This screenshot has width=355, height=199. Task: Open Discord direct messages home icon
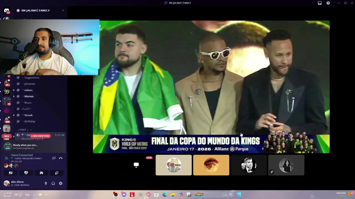7,11
